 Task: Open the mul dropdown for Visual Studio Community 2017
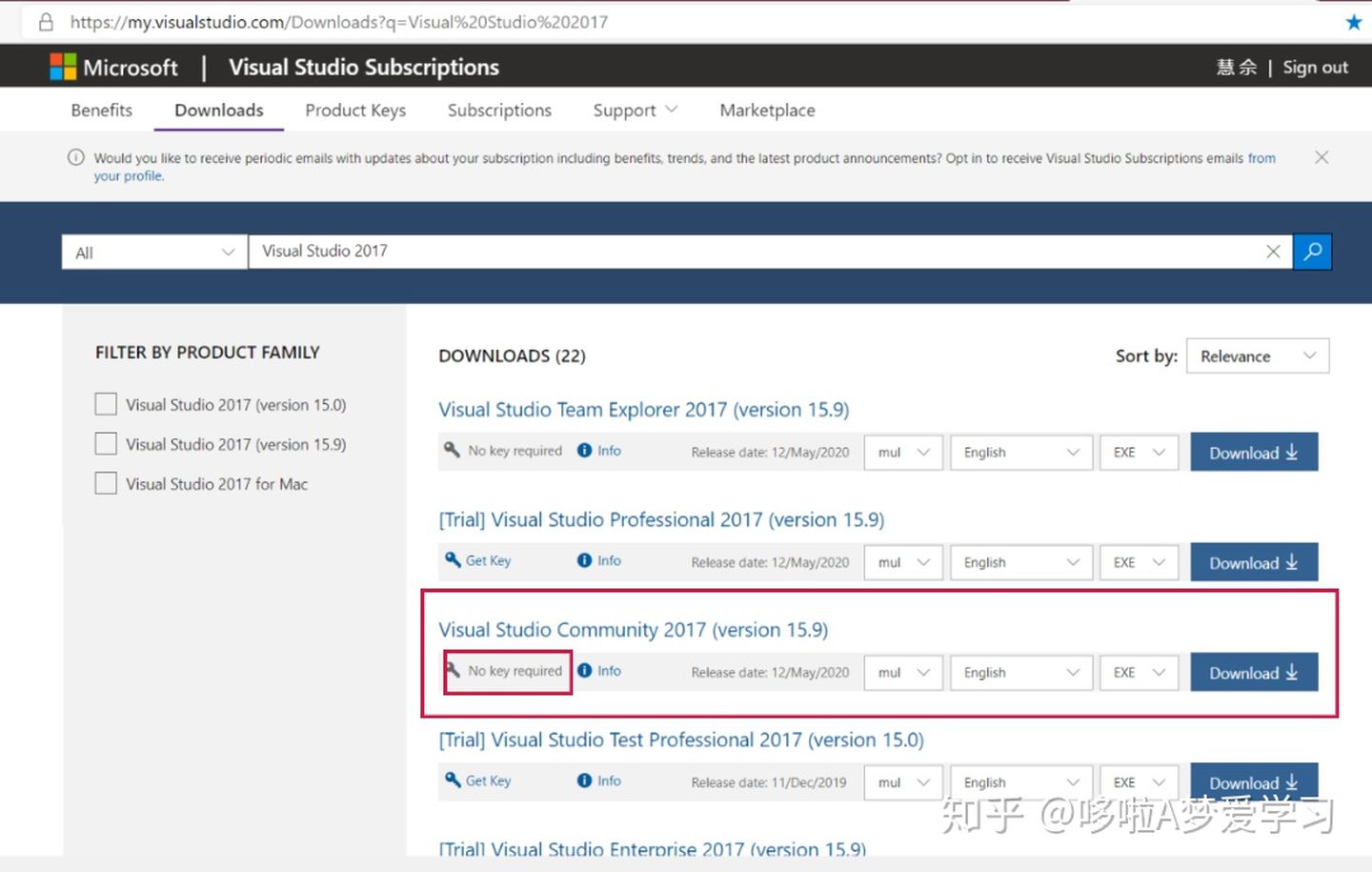click(903, 673)
